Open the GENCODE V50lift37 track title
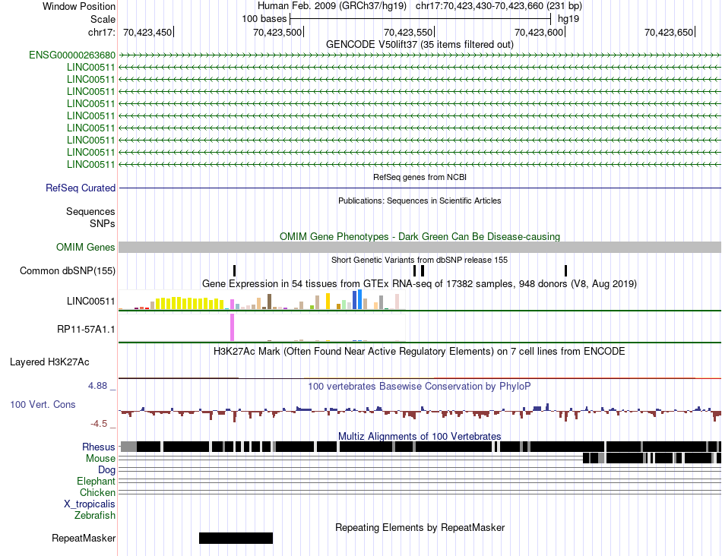722x556 pixels. (420, 44)
